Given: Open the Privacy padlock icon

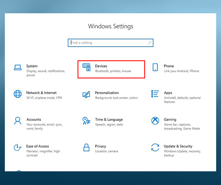Looking at the screenshot, I should (86, 148).
